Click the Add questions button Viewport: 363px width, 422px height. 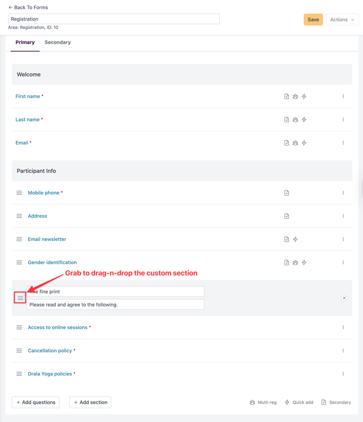pos(36,403)
